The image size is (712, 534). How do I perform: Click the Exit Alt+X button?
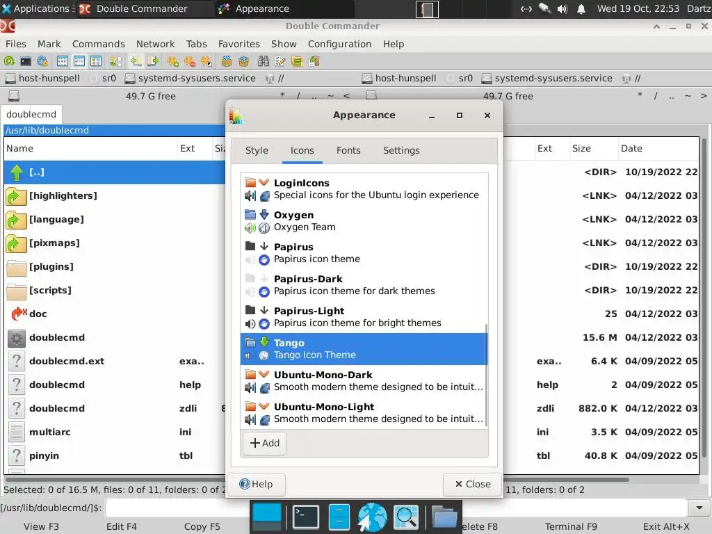(666, 527)
